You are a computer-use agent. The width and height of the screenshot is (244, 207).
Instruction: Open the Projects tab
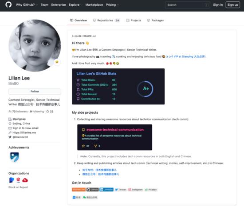pos(134,20)
